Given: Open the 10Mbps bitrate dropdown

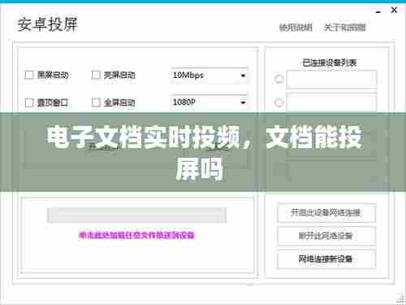Looking at the screenshot, I should tap(209, 76).
